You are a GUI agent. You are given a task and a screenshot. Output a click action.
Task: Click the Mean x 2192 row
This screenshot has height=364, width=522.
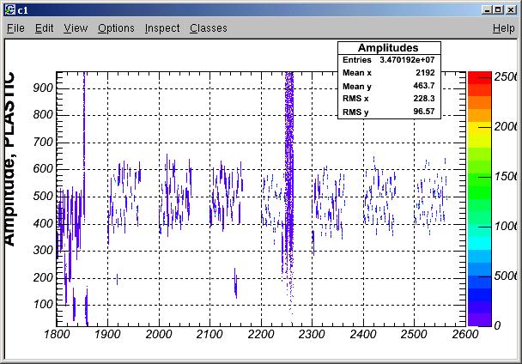(389, 73)
